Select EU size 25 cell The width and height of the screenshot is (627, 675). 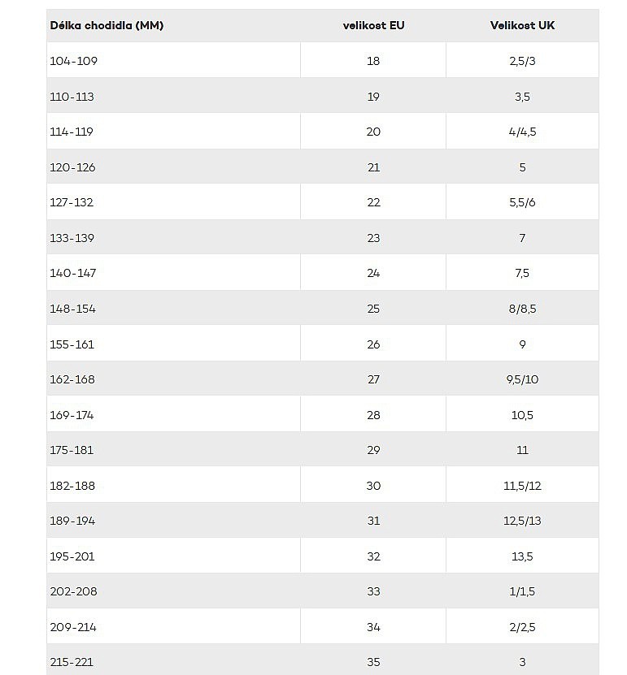tap(373, 309)
